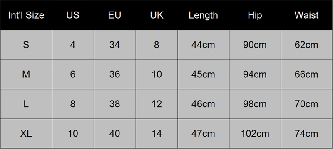
Task: Select the Hip column header
Action: [x=255, y=15]
